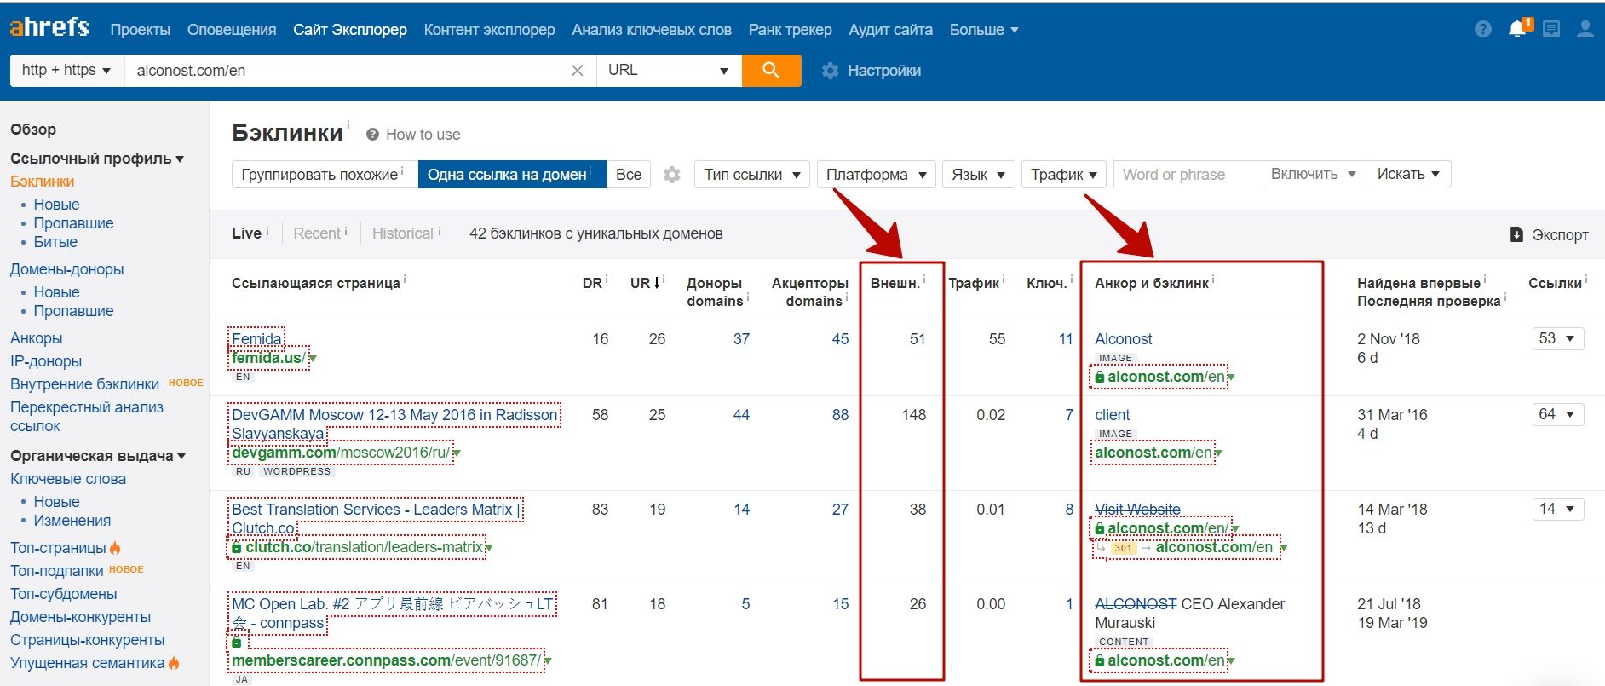Open Упущенная семантика in sidebar

point(88,663)
